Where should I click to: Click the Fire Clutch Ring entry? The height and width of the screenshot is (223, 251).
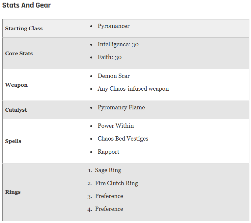point(117,183)
